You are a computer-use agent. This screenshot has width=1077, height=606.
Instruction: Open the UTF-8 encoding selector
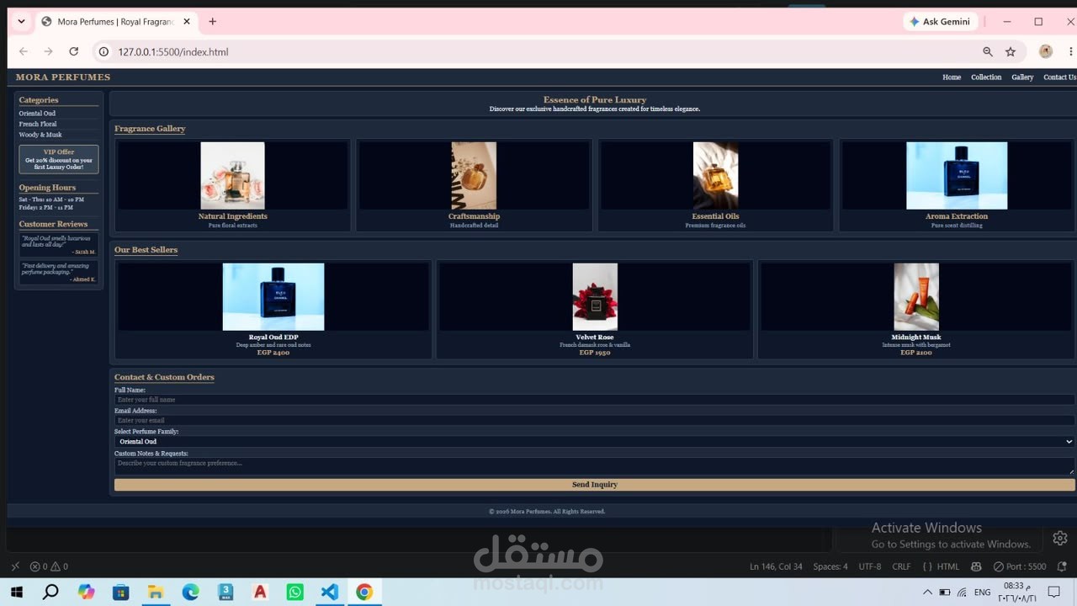870,566
